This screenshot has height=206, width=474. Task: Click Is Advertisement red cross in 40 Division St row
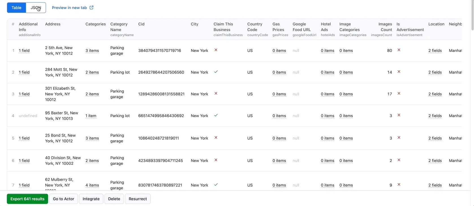[399, 160]
